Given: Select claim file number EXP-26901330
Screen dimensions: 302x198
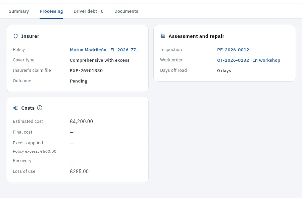Looking at the screenshot, I should pos(86,71).
